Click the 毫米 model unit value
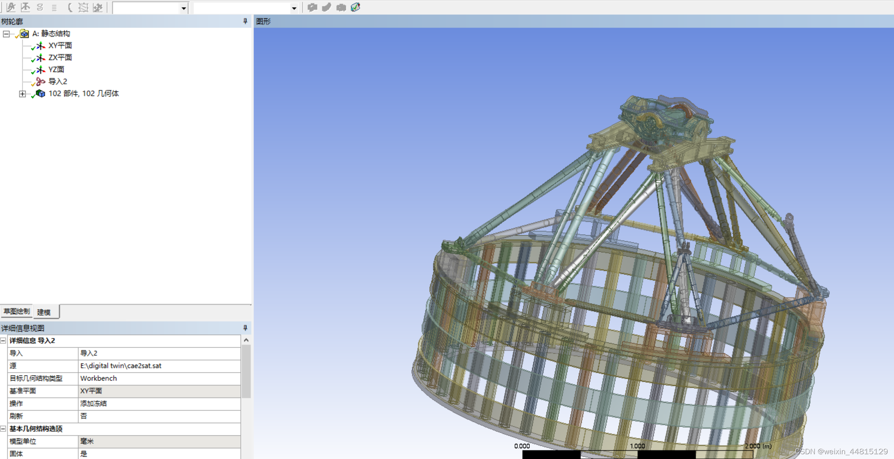Screen dimensions: 894x459 click(x=87, y=441)
